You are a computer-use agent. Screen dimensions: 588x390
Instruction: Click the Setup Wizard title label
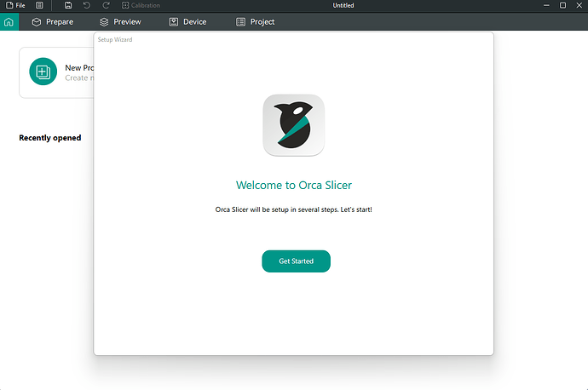(x=115, y=39)
